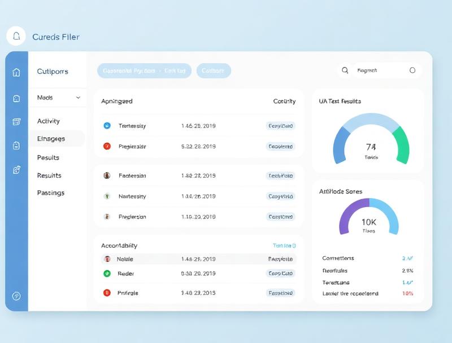Open the Activity menu item
Image resolution: width=452 pixels, height=343 pixels.
49,121
